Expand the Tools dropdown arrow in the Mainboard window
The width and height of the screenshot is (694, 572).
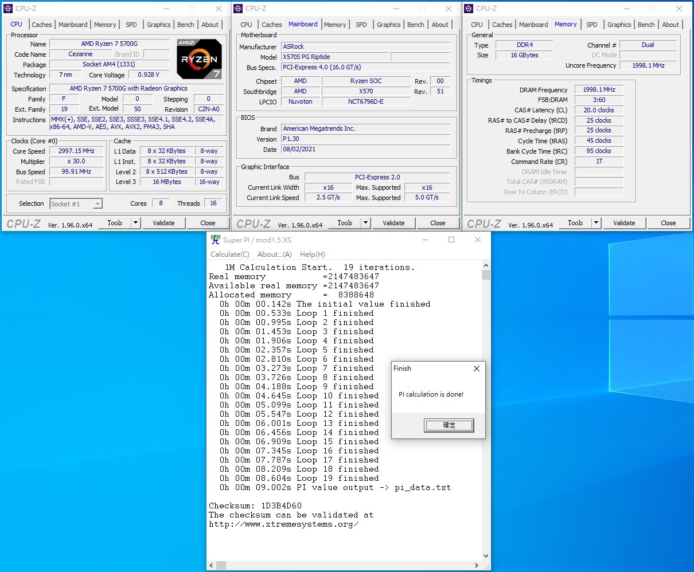366,223
